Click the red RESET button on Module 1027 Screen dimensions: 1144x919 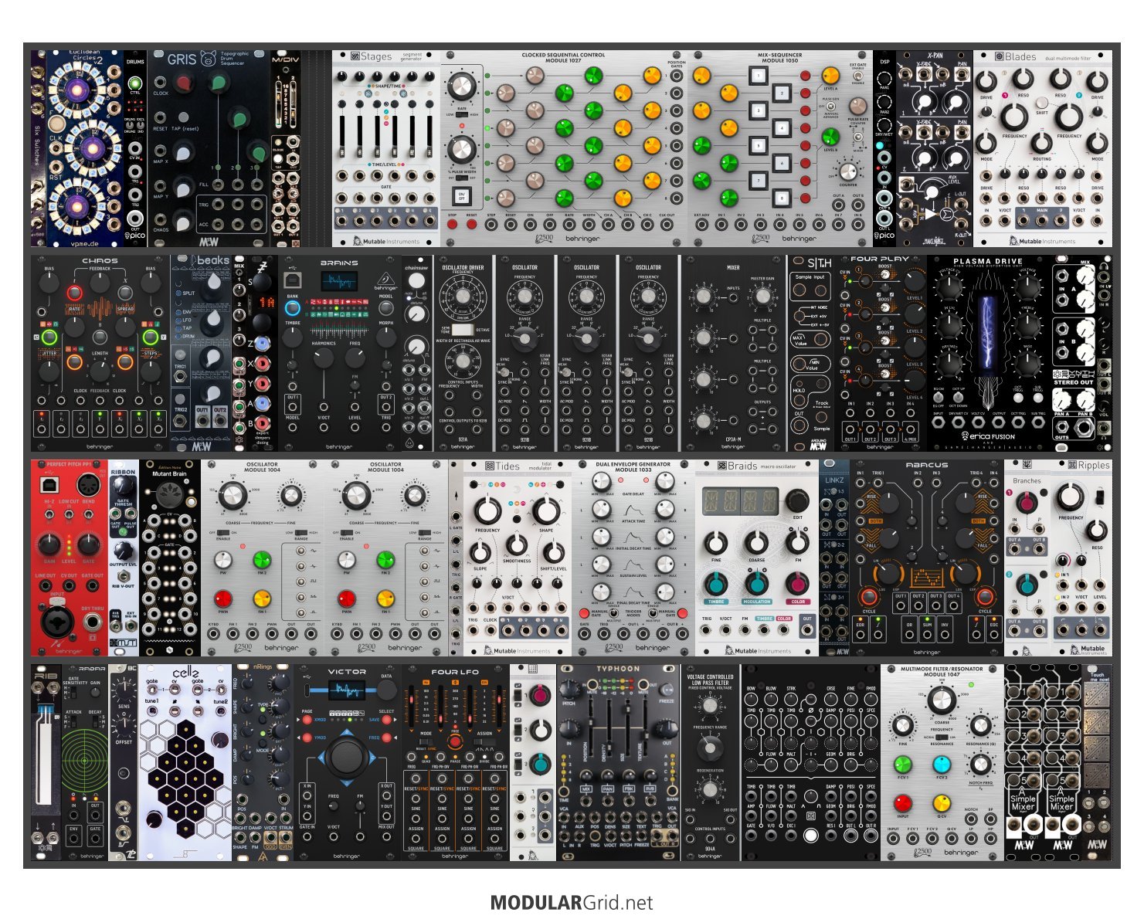tap(471, 226)
